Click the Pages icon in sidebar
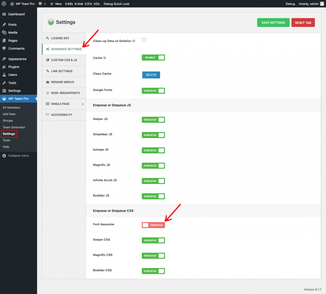This screenshot has width=326, height=294. (4, 40)
